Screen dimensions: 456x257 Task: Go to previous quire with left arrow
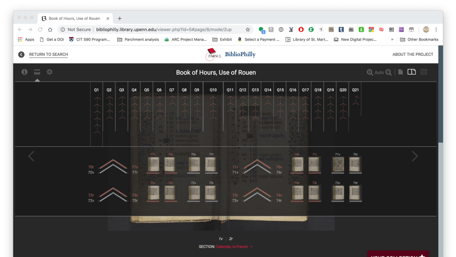tap(31, 156)
